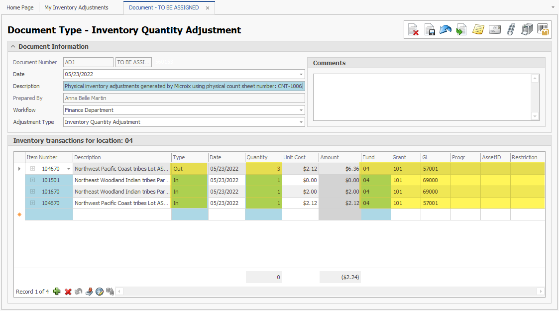
Task: Open attachments with the paperclip icon
Action: (511, 30)
